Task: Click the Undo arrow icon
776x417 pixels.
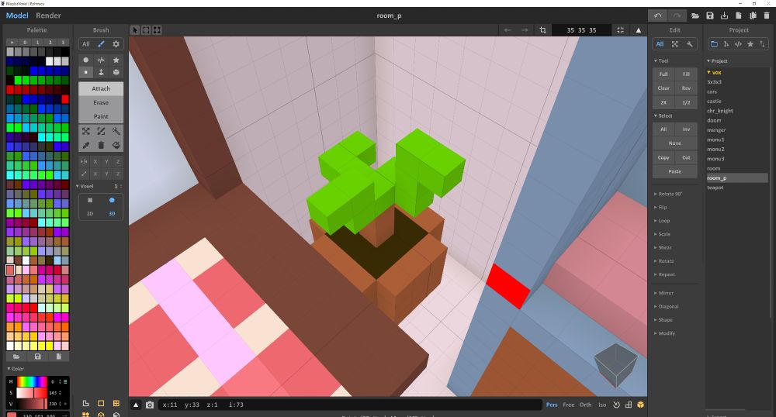Action: point(657,16)
